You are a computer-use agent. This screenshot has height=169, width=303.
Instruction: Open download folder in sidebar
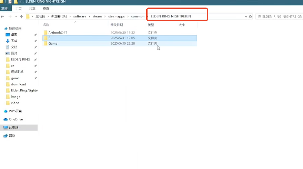coord(18,84)
